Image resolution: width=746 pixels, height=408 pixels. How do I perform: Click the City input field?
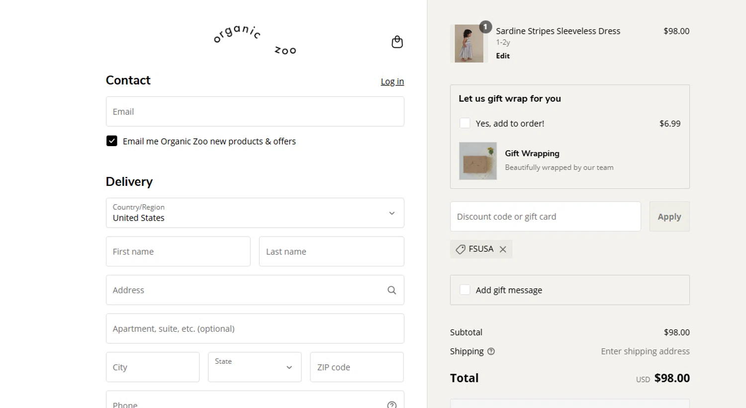[x=153, y=367]
